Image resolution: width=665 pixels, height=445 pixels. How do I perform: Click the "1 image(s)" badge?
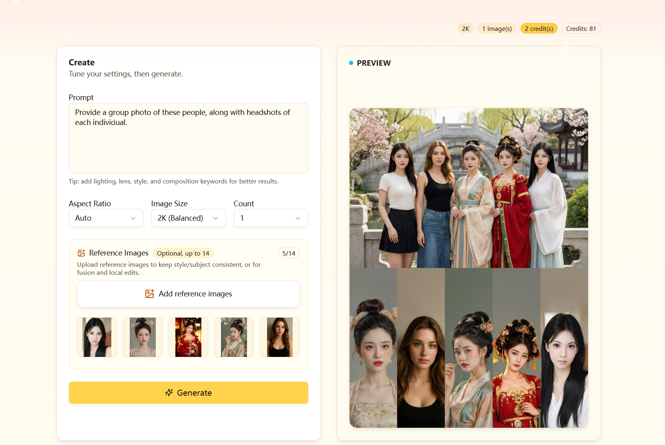[x=497, y=28]
